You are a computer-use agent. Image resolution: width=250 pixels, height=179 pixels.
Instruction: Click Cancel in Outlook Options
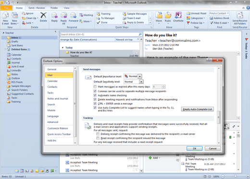(212, 148)
